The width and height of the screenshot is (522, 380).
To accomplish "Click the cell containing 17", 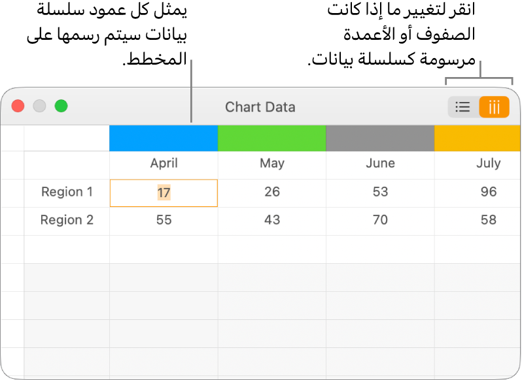I will point(164,193).
